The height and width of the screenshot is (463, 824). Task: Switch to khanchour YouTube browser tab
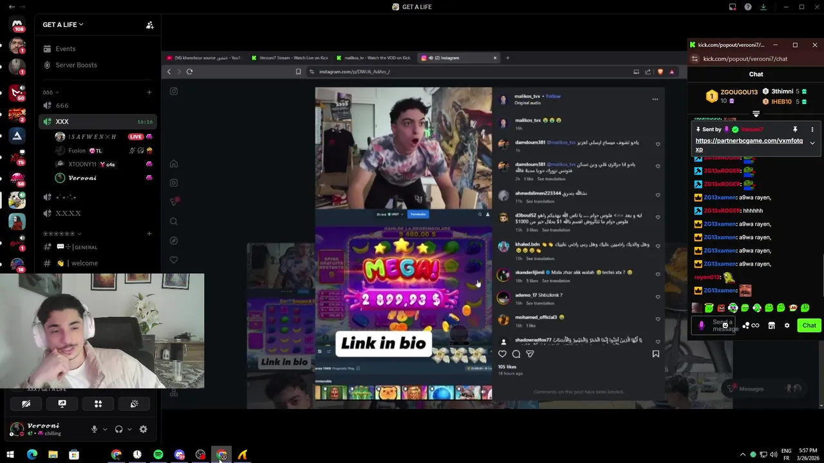point(205,58)
